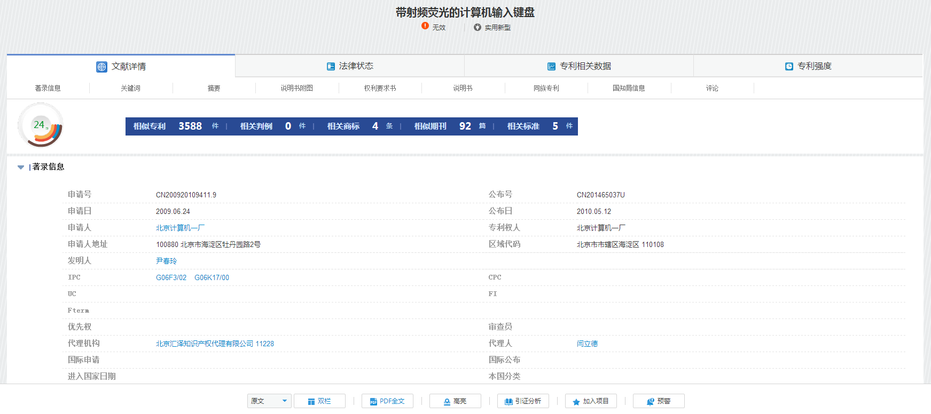The image size is (931, 414).
Task: Click the 专利强度 tab icon
Action: point(789,66)
